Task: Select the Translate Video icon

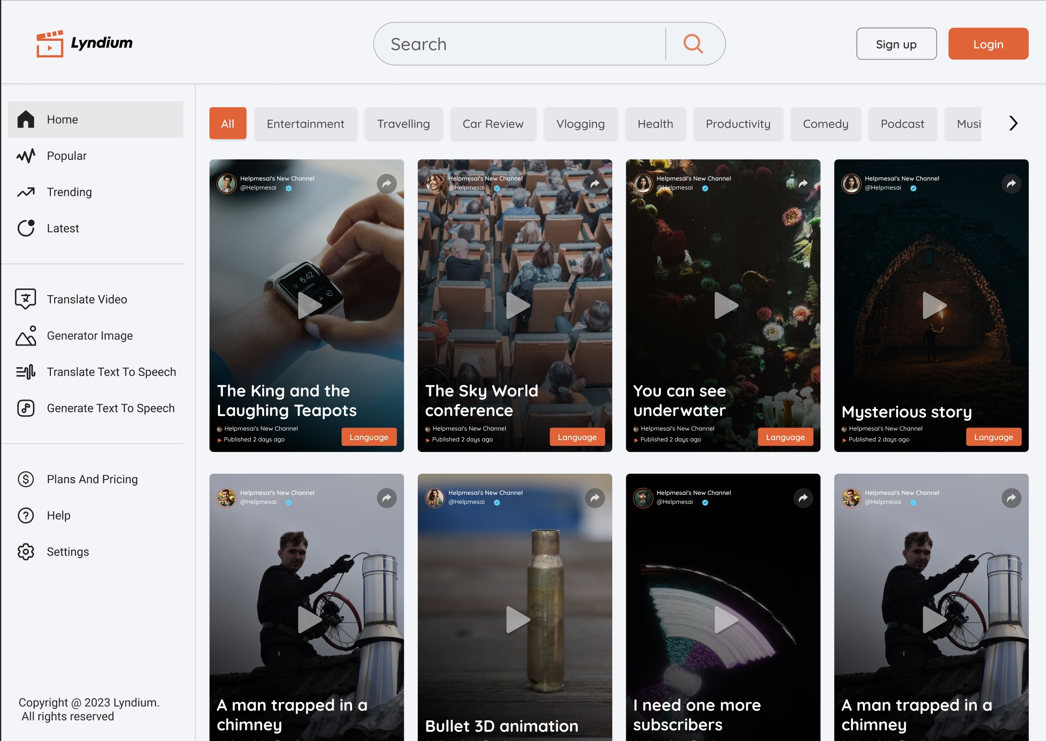Action: point(25,299)
